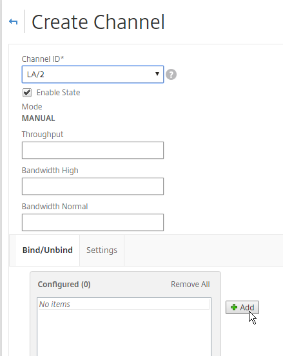
Task: Go back using the blue arrow icon
Action: click(13, 22)
